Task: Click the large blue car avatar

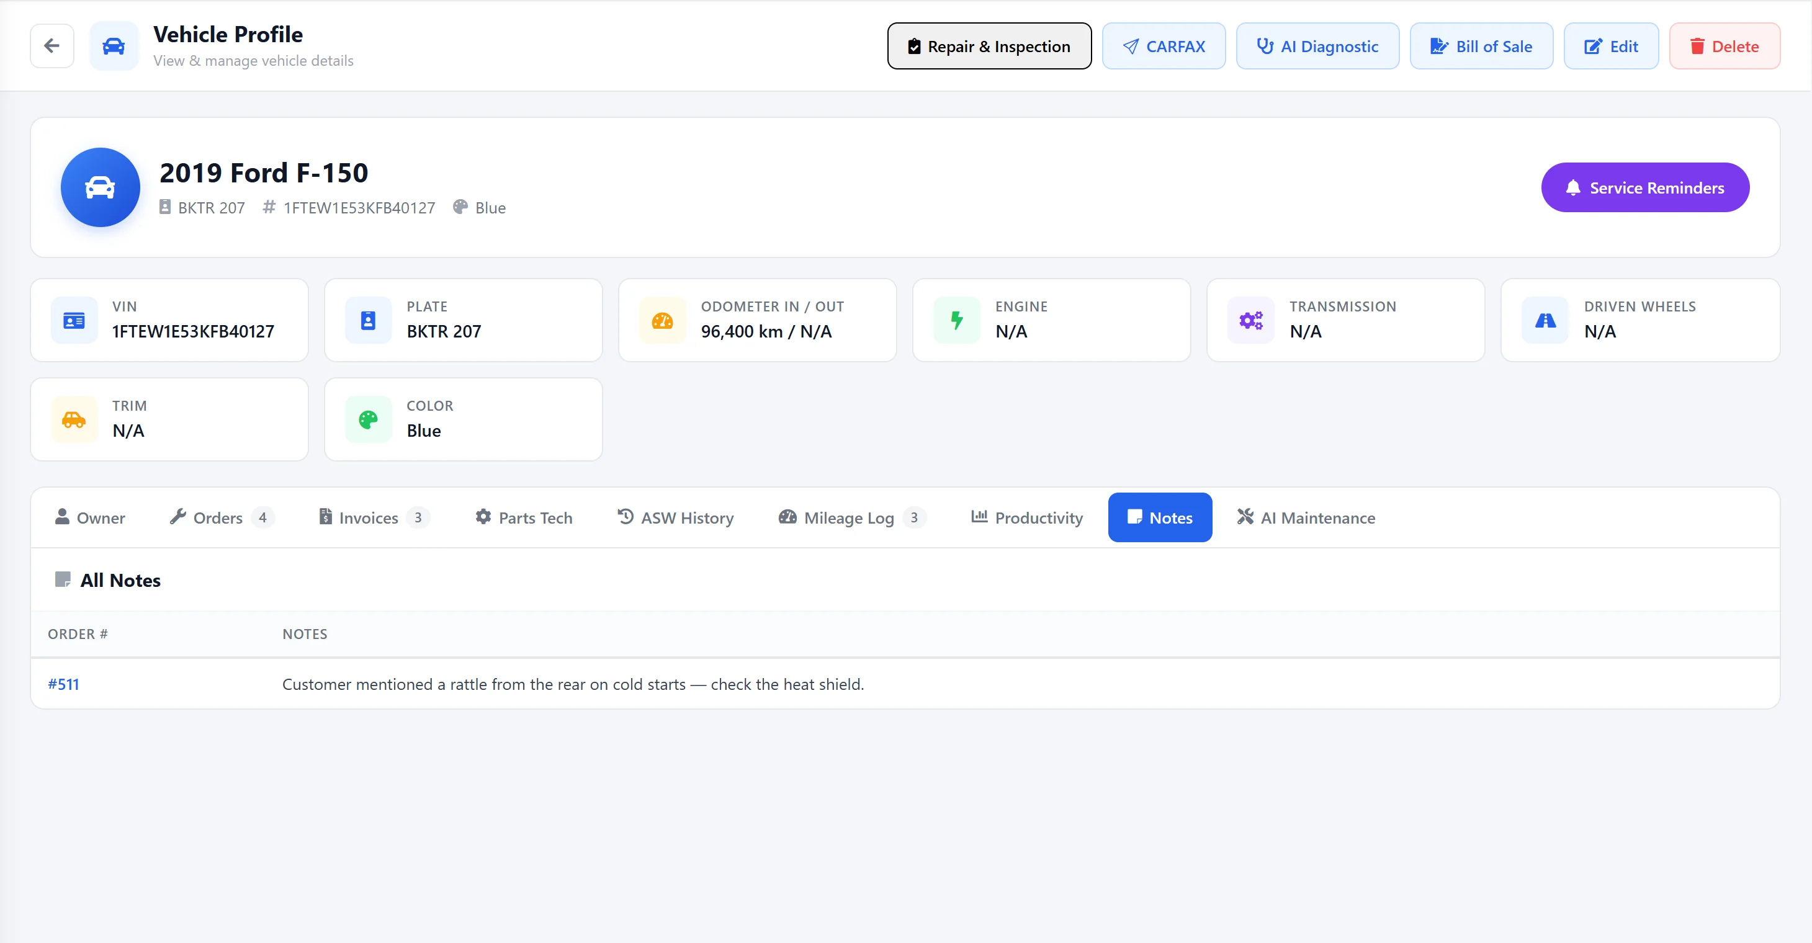Action: coord(100,187)
